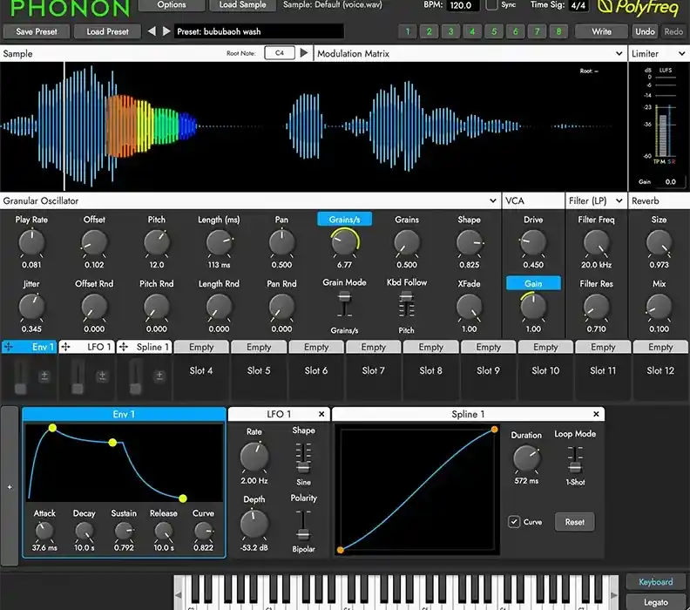Toggle the Kbd Follow switch
This screenshot has height=610, width=690.
407,304
